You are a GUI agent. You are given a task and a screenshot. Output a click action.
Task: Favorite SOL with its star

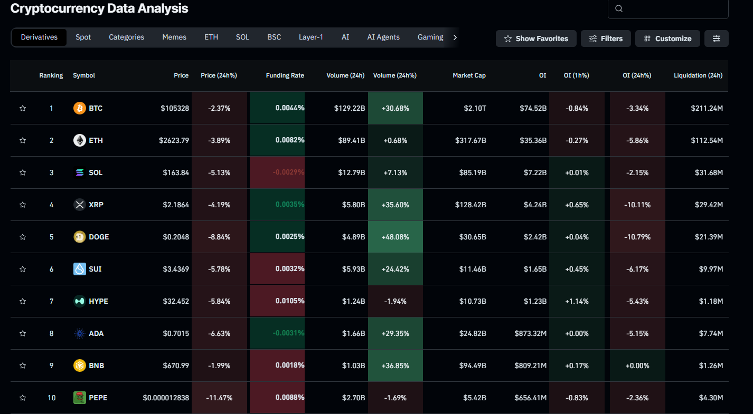click(x=23, y=172)
